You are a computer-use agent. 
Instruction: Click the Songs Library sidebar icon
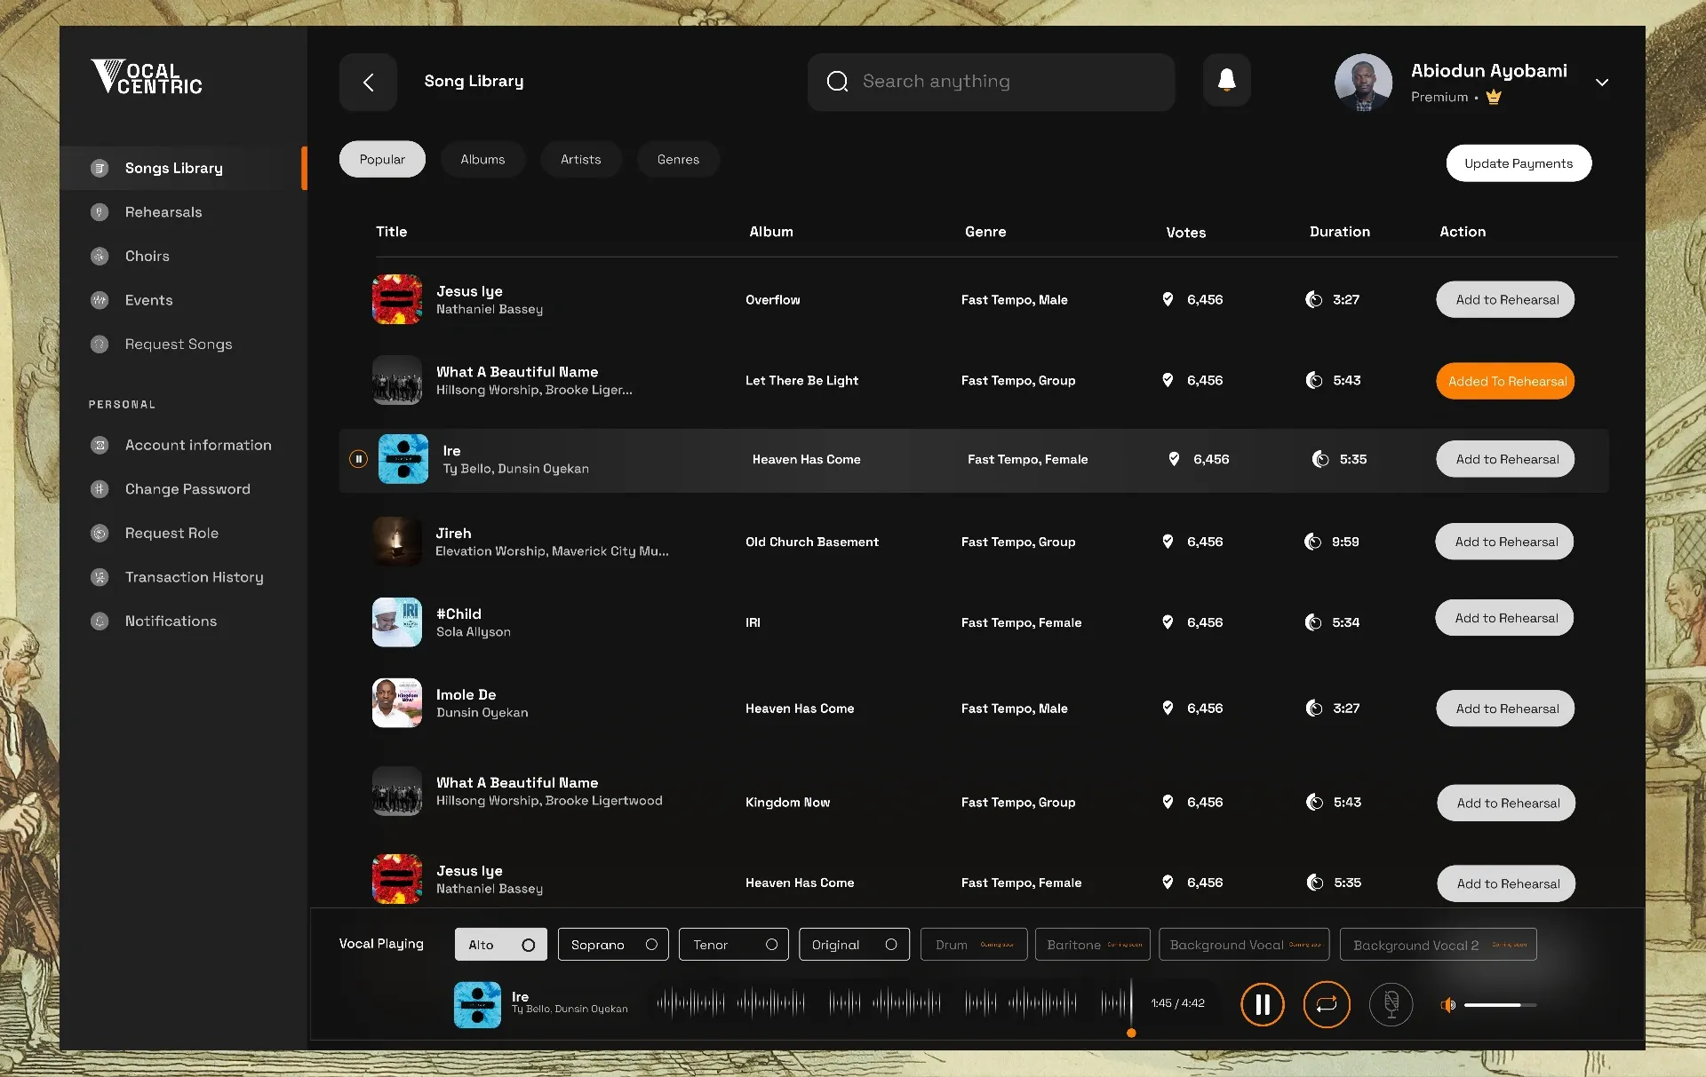100,168
